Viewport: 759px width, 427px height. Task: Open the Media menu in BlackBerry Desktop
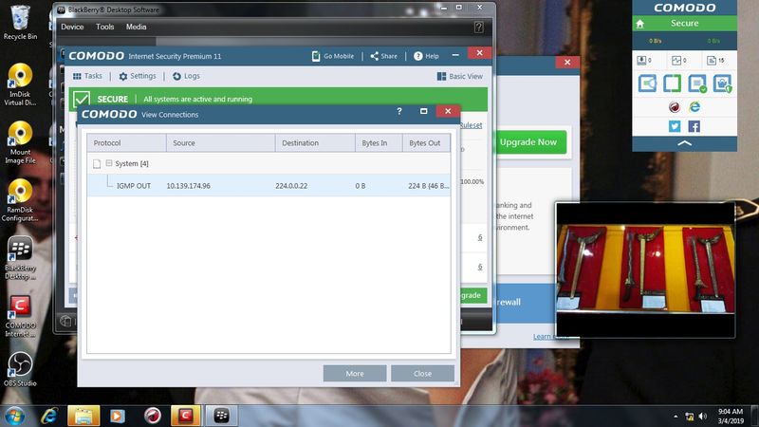[136, 28]
